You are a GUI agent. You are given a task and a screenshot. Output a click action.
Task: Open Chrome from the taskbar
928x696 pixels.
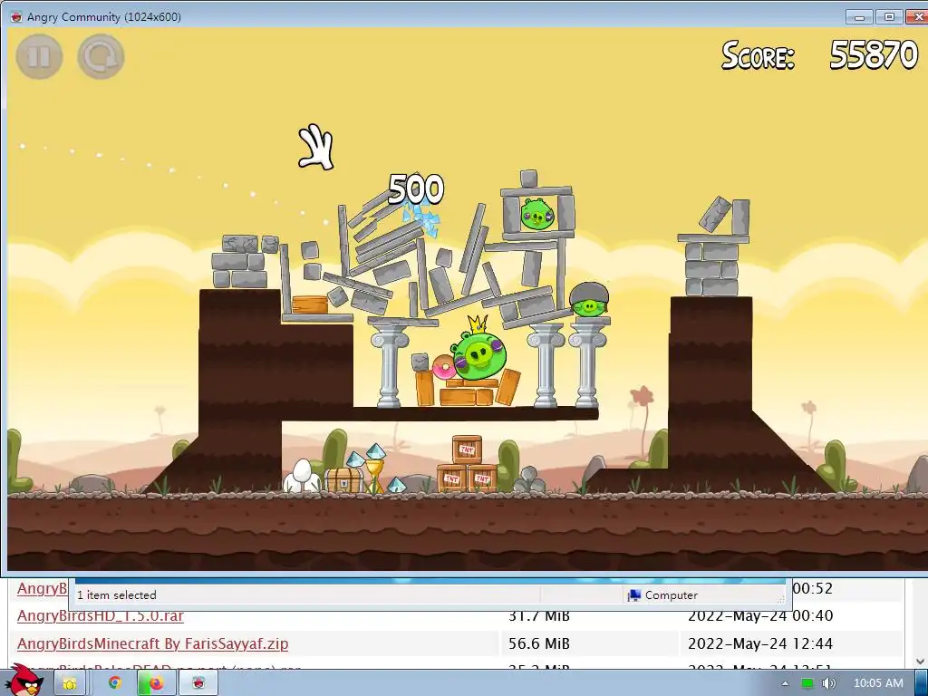pos(115,683)
